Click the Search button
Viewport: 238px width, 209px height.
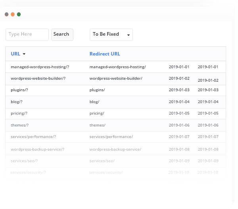62,35
